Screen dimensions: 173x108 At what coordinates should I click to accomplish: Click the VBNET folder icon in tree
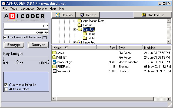coord(85,38)
